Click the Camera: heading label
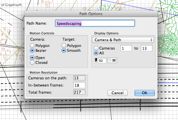 pos(38,39)
